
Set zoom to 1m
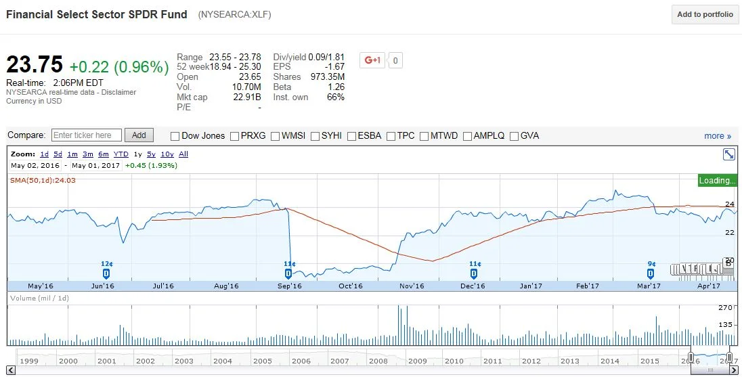pyautogui.click(x=72, y=154)
